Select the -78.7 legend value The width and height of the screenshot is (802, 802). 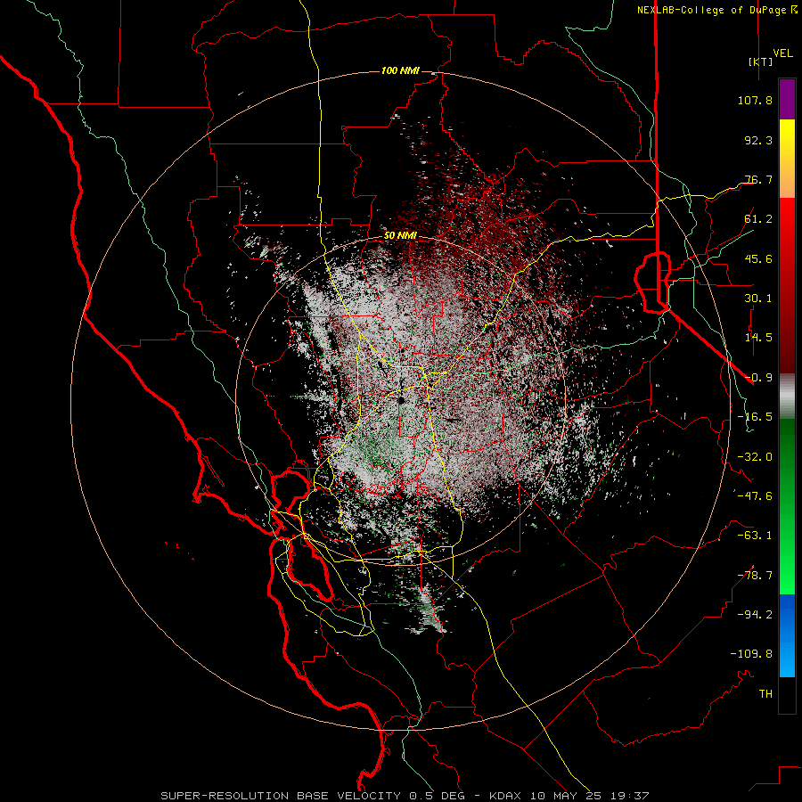coord(755,576)
